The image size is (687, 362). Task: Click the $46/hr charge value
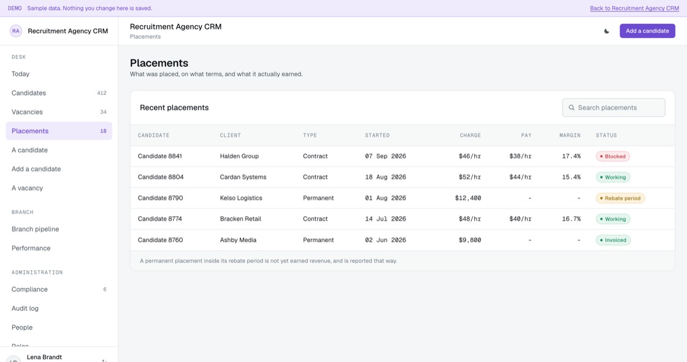click(x=470, y=156)
